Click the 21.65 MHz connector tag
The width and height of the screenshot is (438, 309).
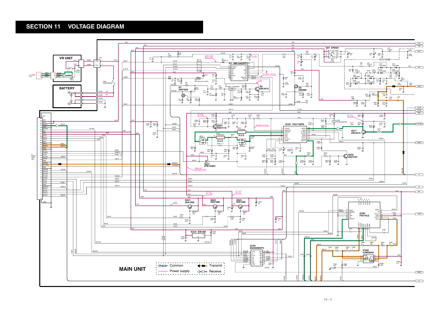[x=419, y=124]
